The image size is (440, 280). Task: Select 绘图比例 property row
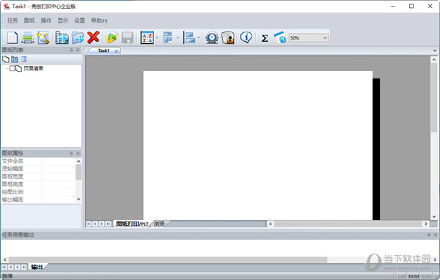tap(38, 192)
